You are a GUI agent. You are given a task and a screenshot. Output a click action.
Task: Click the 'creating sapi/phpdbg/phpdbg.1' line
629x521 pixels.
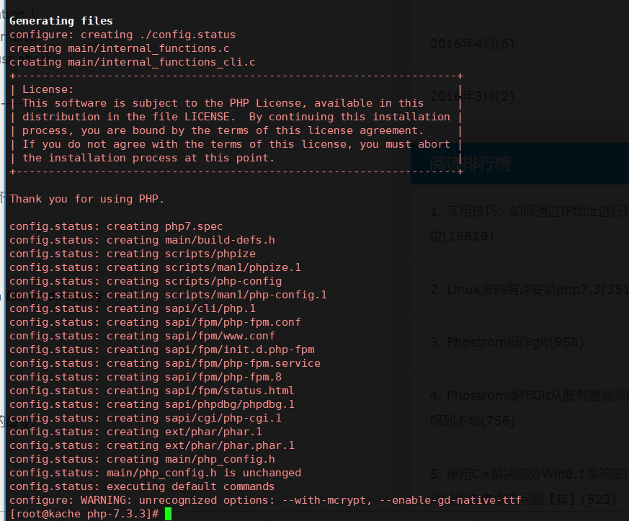[x=152, y=404]
